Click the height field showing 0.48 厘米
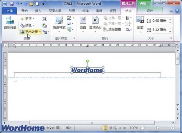Viewport: 182px width, 133px height. tap(160, 21)
